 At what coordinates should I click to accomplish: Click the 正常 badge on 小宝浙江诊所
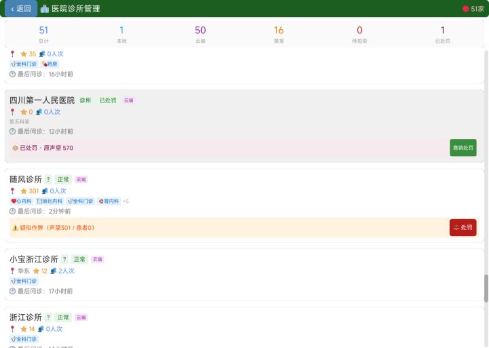(x=79, y=259)
